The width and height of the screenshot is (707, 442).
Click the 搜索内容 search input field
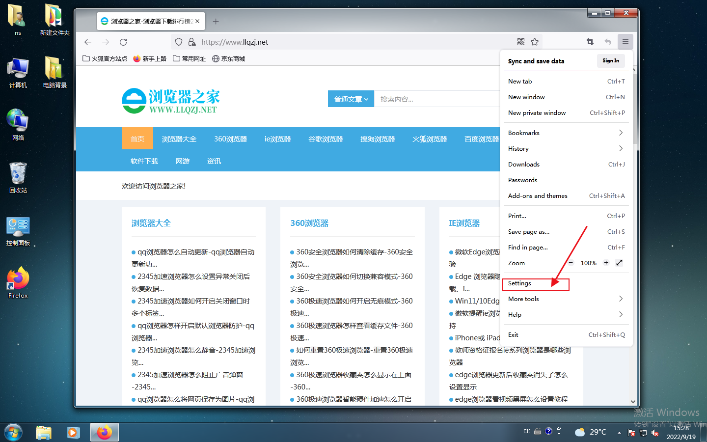pyautogui.click(x=437, y=99)
